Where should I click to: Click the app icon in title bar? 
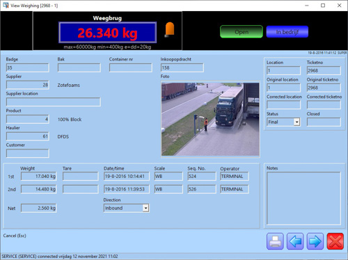tap(6, 6)
